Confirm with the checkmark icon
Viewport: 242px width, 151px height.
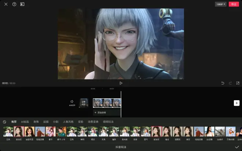tap(237, 147)
